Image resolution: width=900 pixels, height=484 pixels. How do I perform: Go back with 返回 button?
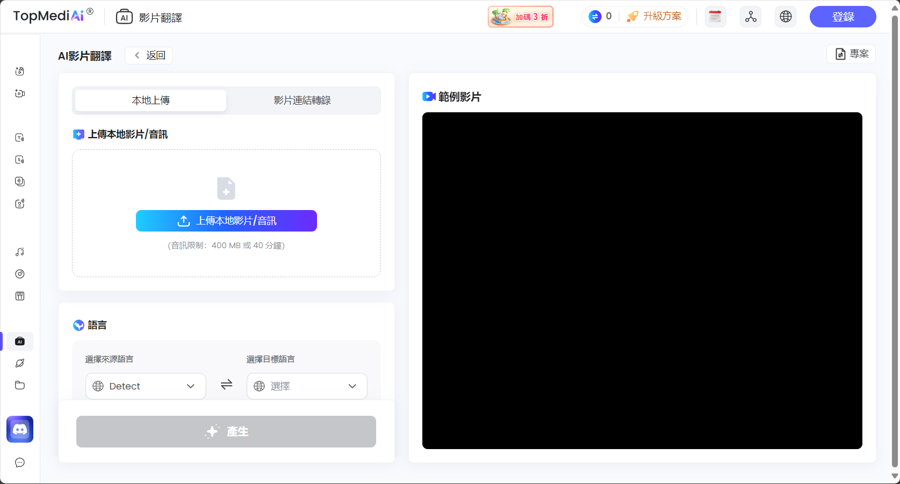(x=149, y=55)
